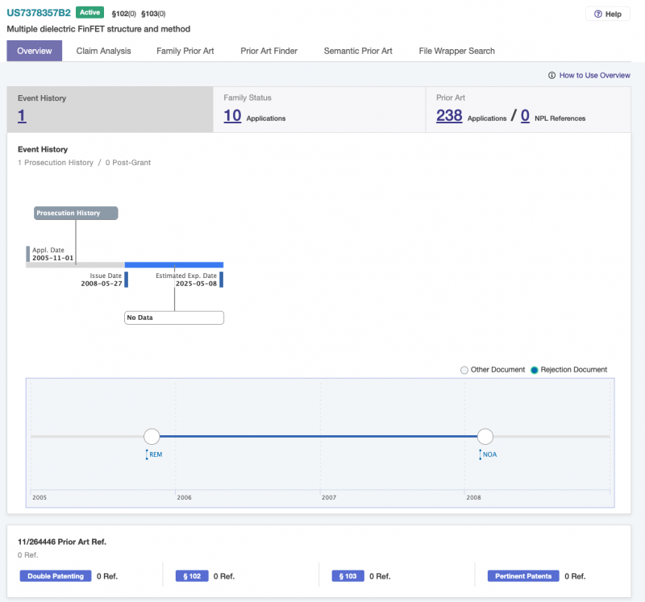Click the 1 Prosecution History text
This screenshot has width=645, height=602.
[56, 163]
